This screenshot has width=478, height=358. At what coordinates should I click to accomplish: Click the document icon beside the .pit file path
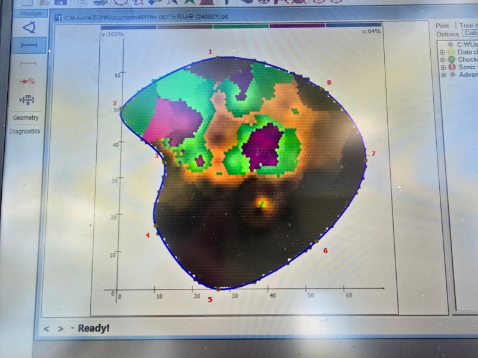pos(58,18)
